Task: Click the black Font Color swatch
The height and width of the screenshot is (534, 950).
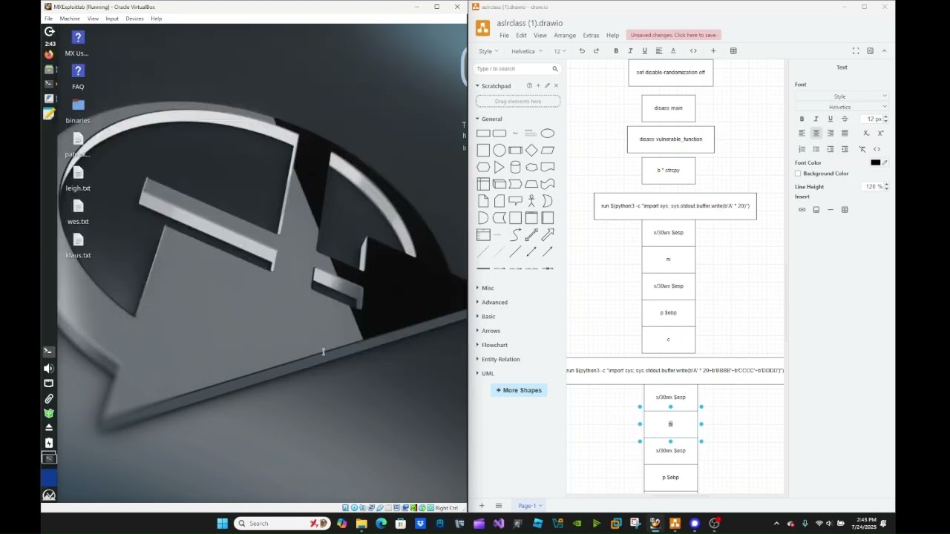Action: click(876, 162)
